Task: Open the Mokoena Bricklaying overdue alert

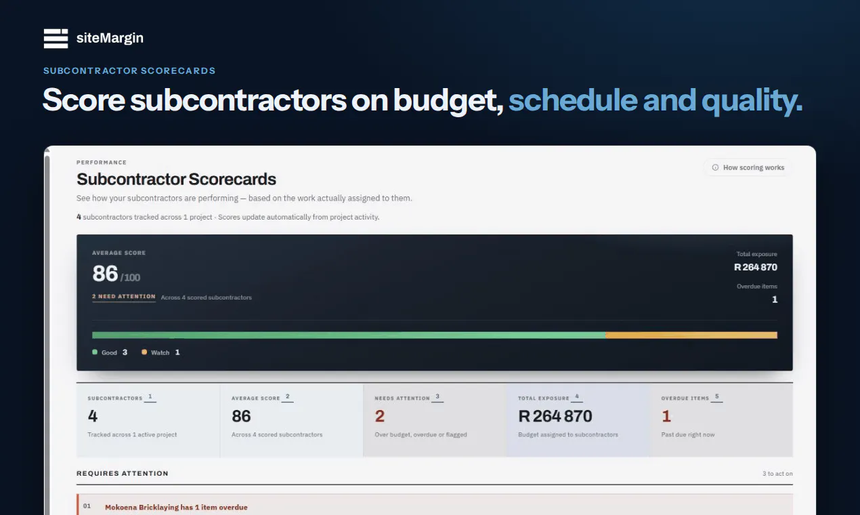Action: click(x=435, y=505)
